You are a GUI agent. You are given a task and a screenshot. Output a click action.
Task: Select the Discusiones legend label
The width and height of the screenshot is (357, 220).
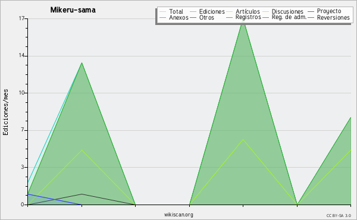pyautogui.click(x=287, y=11)
